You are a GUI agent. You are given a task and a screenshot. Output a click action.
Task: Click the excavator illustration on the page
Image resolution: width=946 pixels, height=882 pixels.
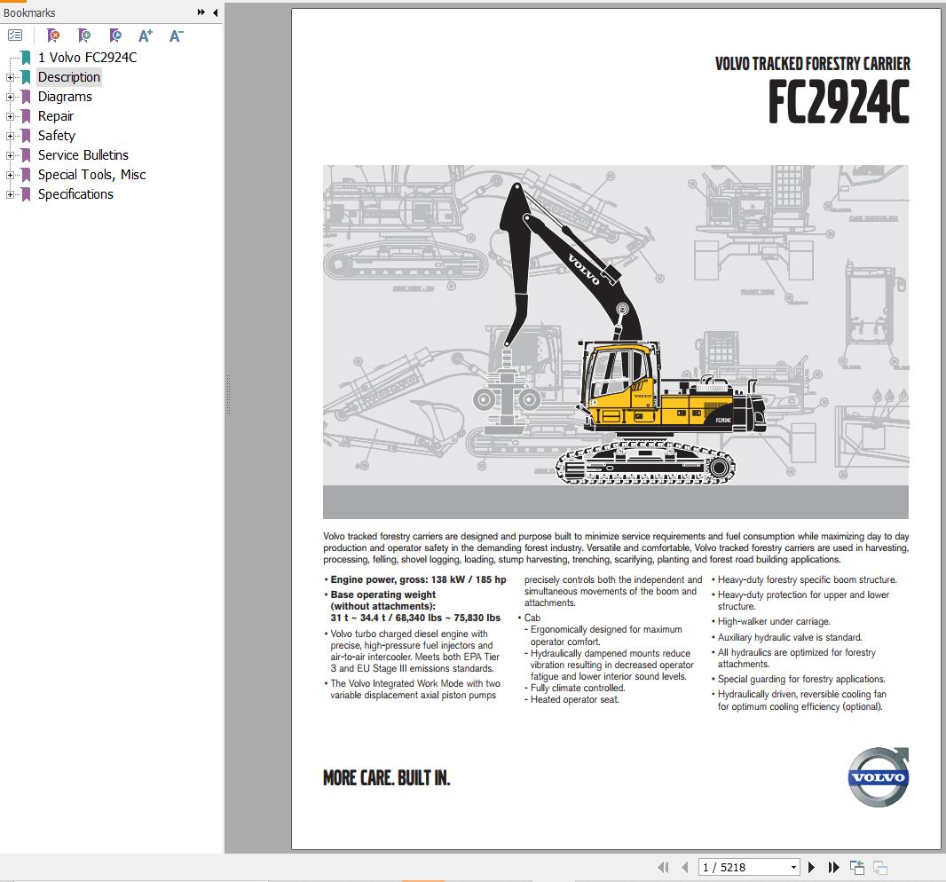pos(615,341)
